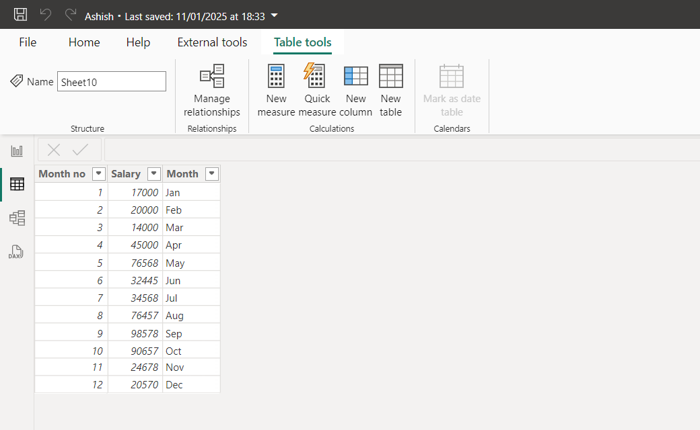Image resolution: width=700 pixels, height=430 pixels.
Task: Open the Salary column filter menu
Action: [153, 173]
